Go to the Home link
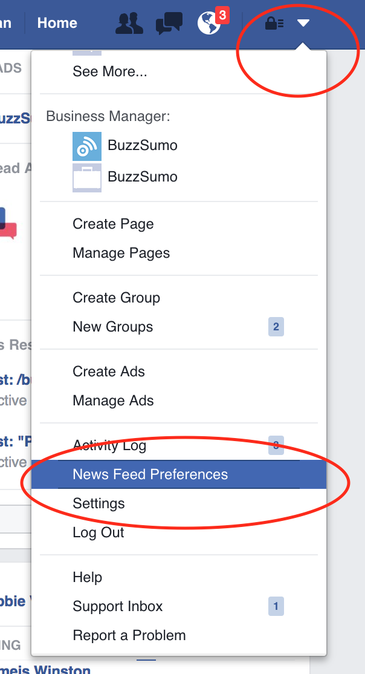The image size is (365, 674). coord(57,23)
